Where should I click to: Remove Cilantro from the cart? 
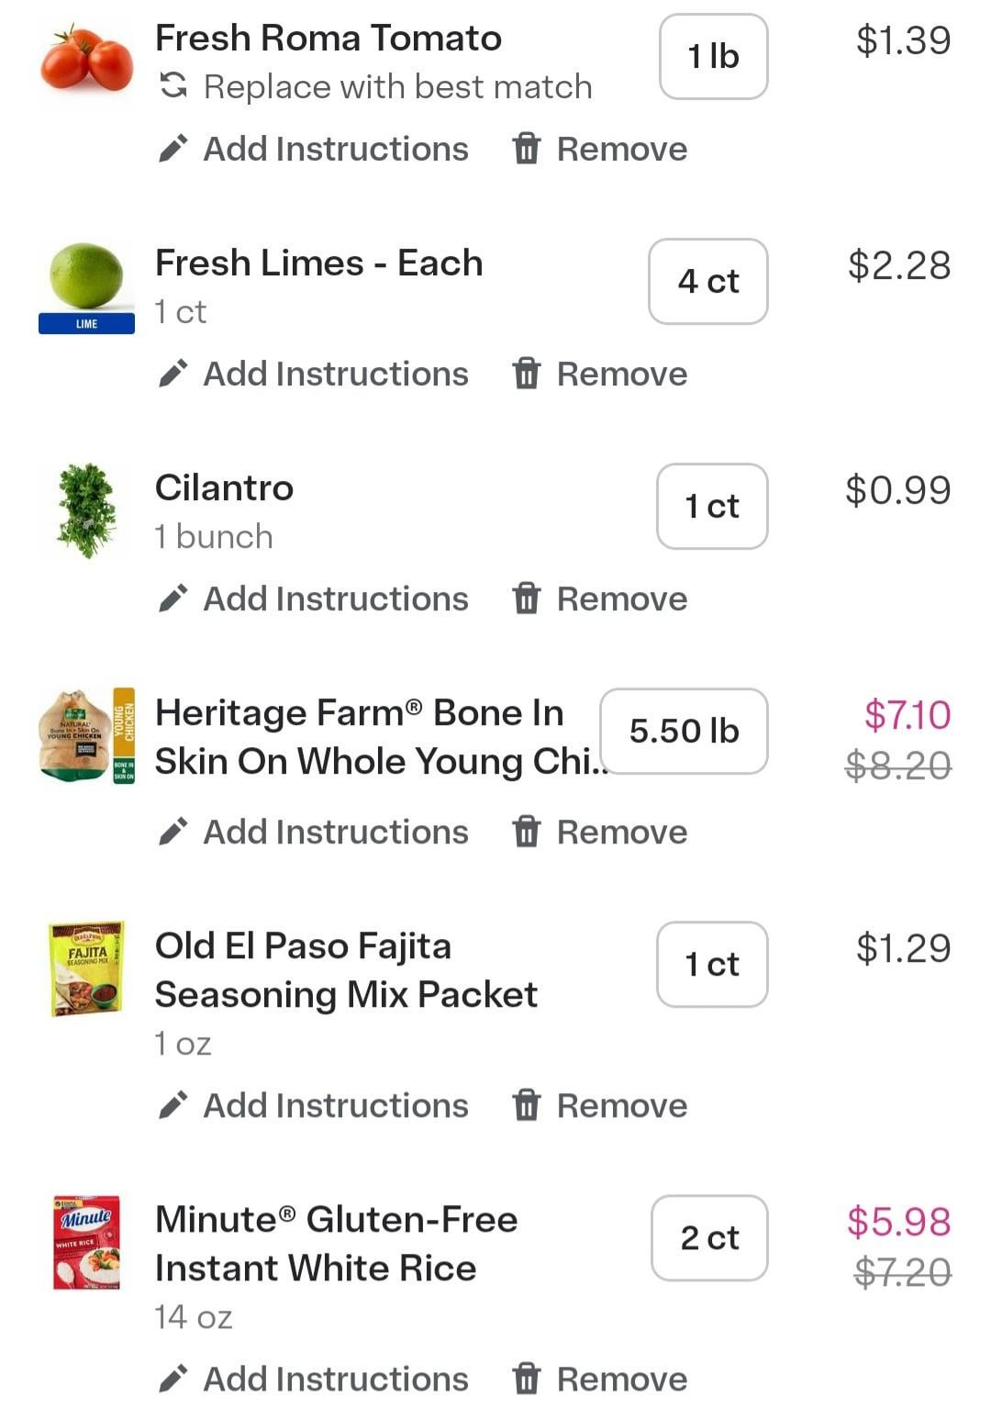tap(621, 598)
